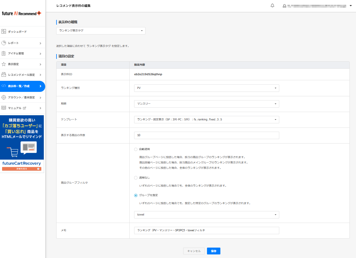
Task: Select the 自動適用 radio button
Action: click(x=136, y=149)
